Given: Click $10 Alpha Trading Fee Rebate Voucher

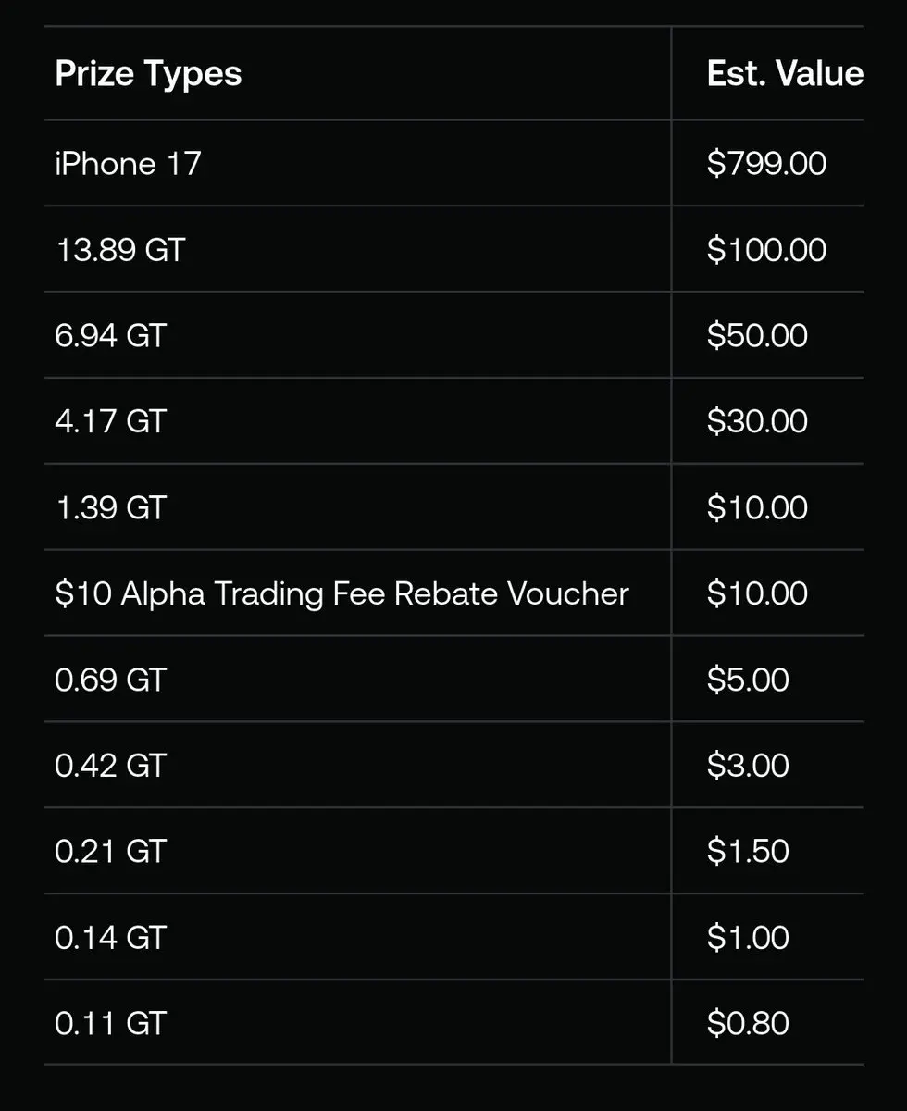Looking at the screenshot, I should 342,593.
